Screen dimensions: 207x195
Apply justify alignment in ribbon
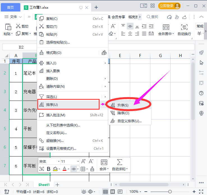[144, 34]
